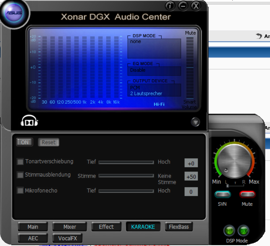Select the KARAOKE tab
270x246 pixels.
(x=143, y=227)
